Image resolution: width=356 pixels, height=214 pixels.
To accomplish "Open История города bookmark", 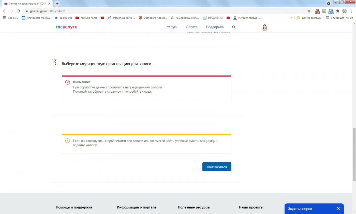I will [247, 18].
